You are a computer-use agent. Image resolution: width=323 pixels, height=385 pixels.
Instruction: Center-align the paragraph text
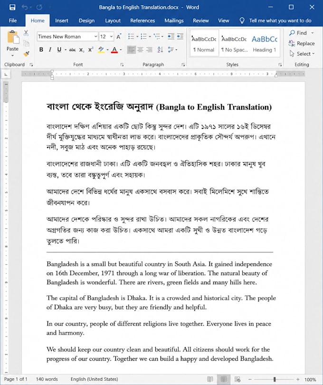point(140,49)
